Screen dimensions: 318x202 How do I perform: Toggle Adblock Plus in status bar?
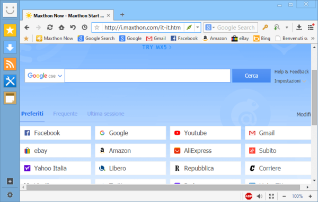249,196
